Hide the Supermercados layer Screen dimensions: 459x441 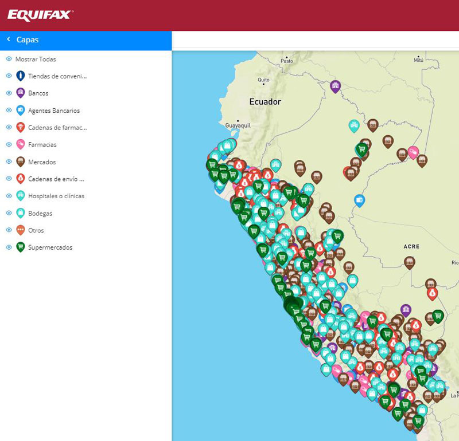[9, 247]
